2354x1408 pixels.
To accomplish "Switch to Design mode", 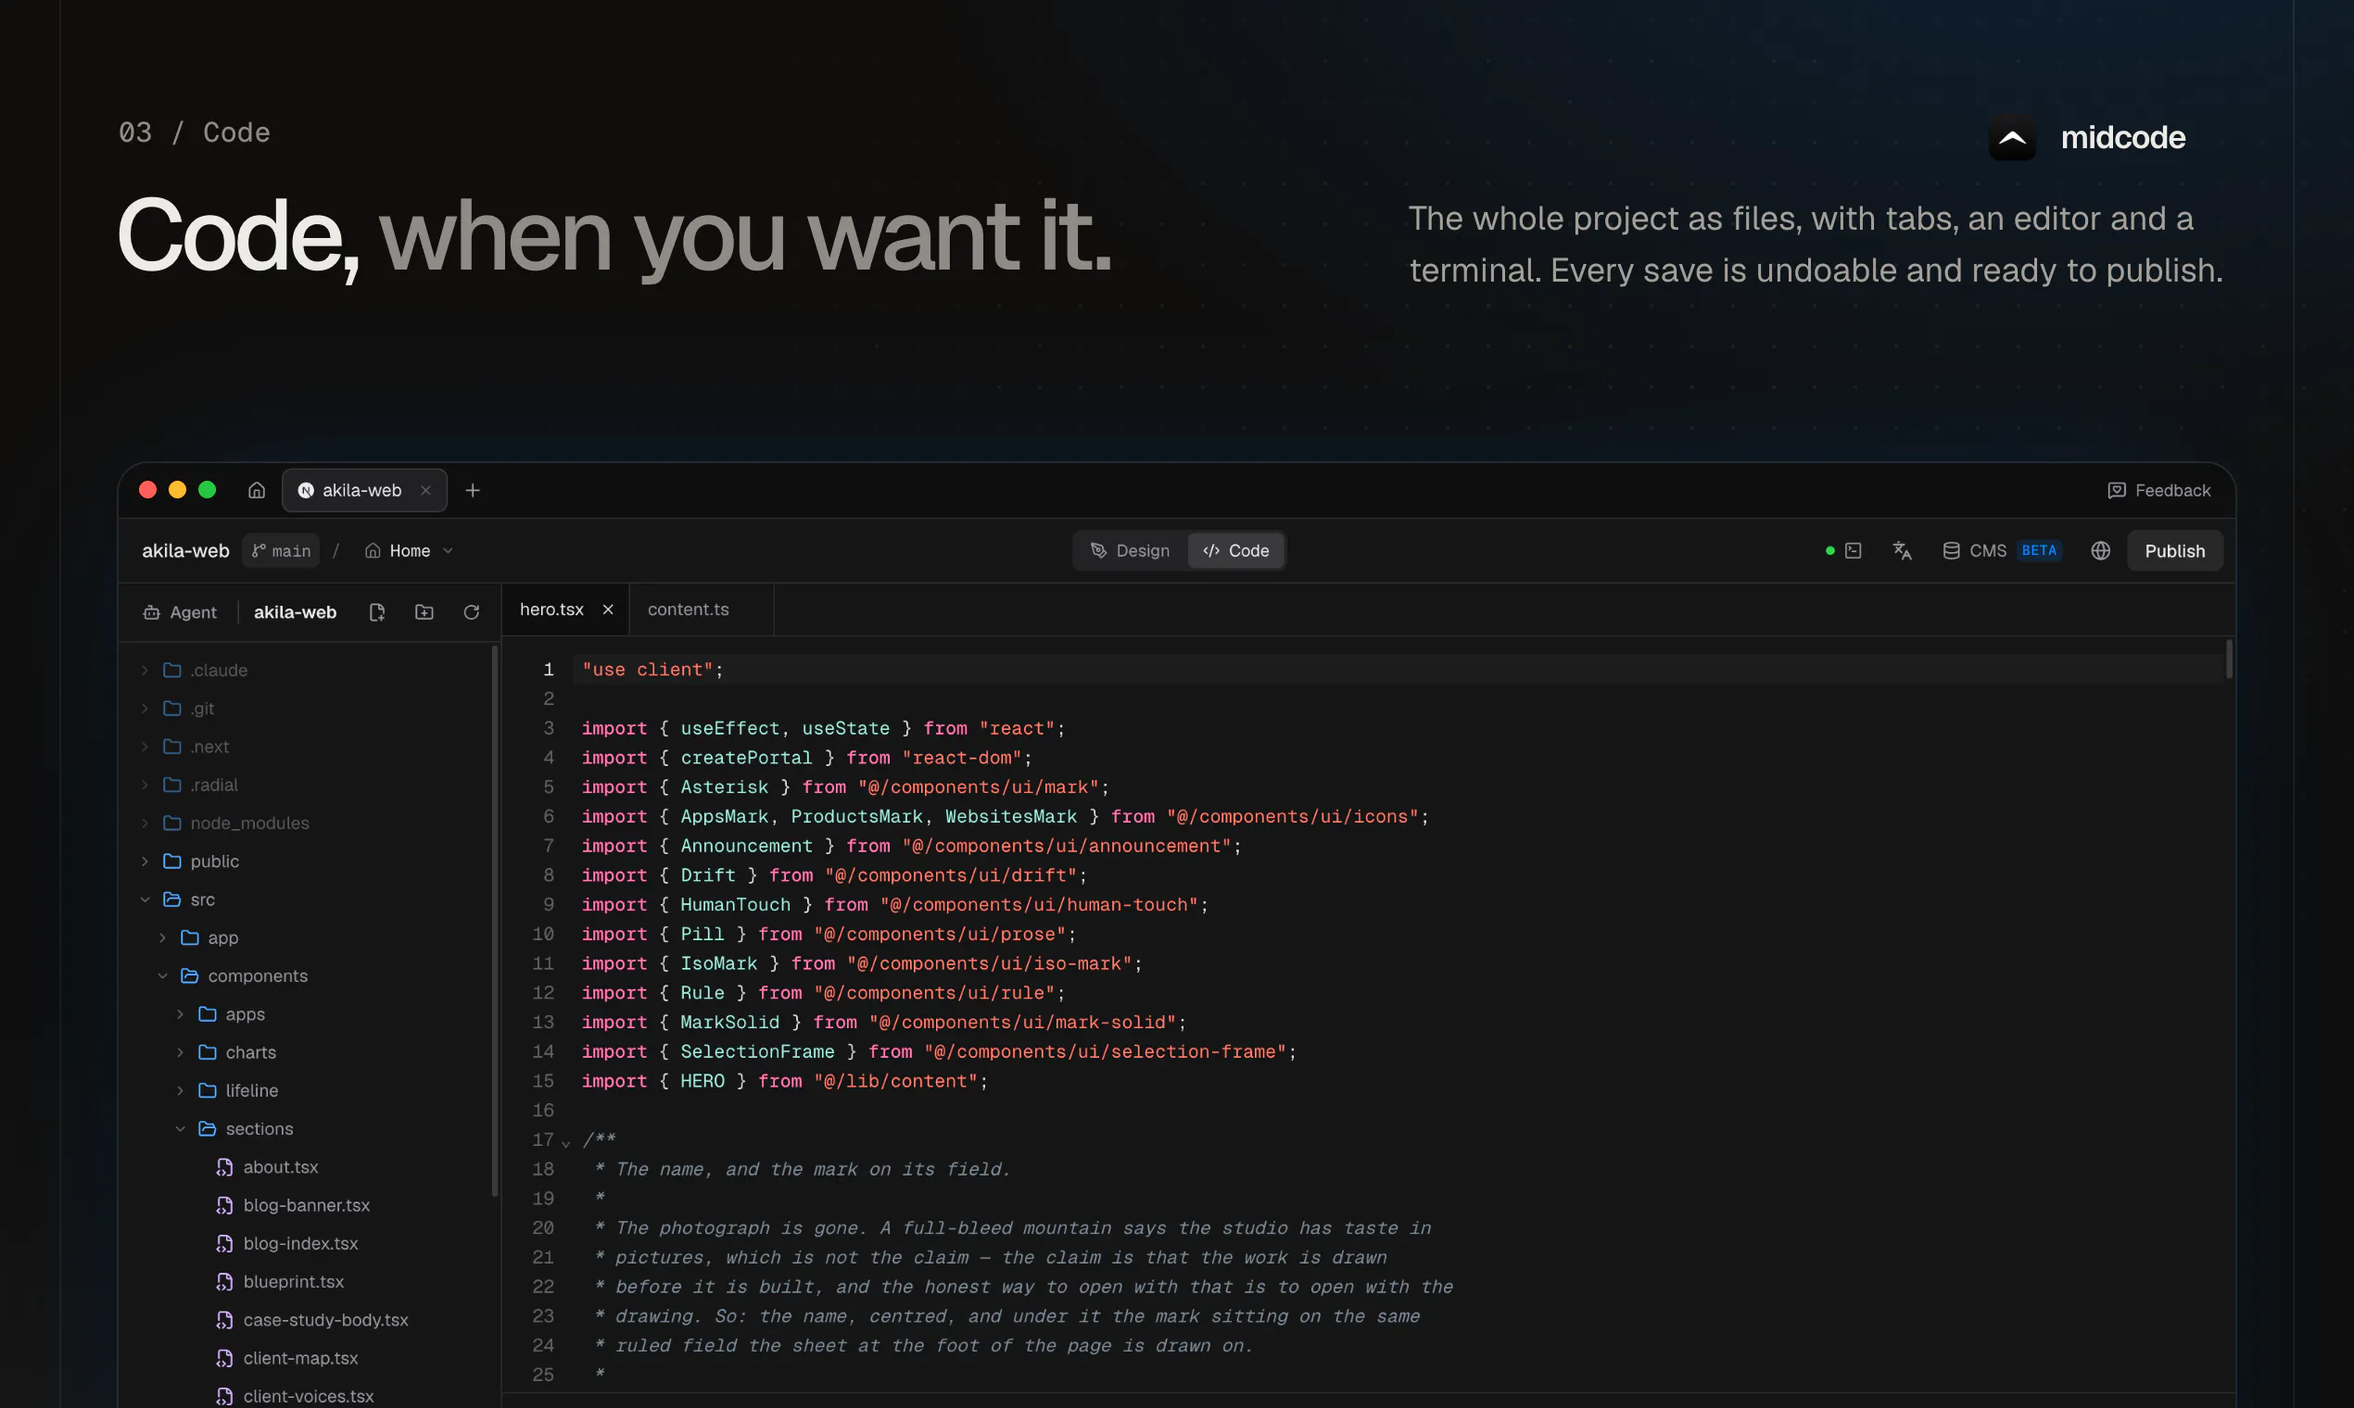I will point(1130,551).
